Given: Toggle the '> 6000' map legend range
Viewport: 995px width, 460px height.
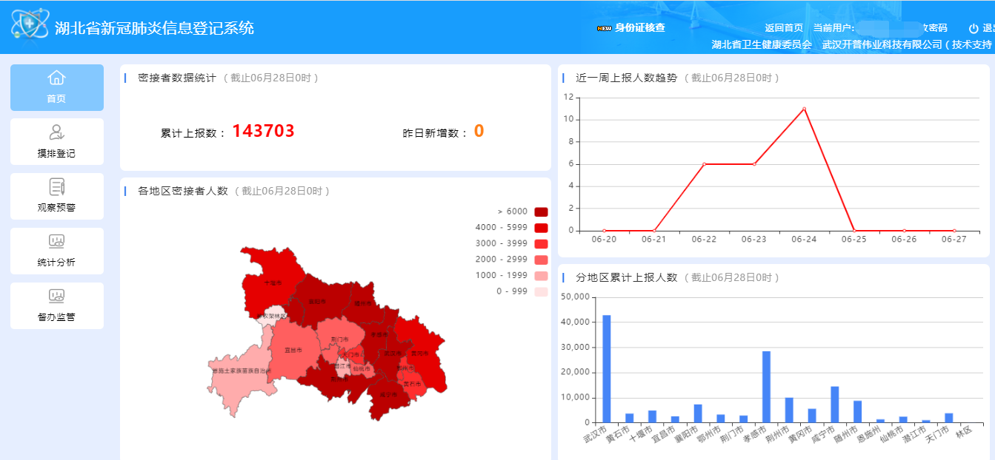Looking at the screenshot, I should pos(540,212).
